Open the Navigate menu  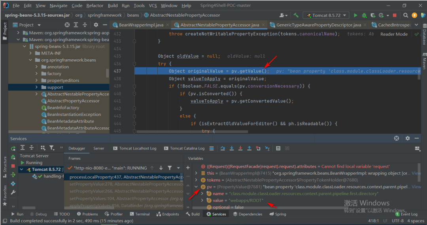pos(58,6)
